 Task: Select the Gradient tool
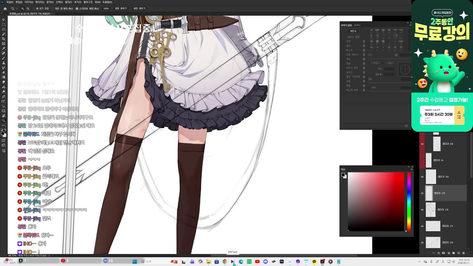[x=4, y=77]
